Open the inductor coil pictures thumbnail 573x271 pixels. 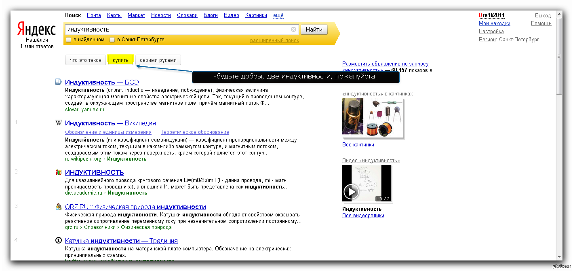click(373, 117)
